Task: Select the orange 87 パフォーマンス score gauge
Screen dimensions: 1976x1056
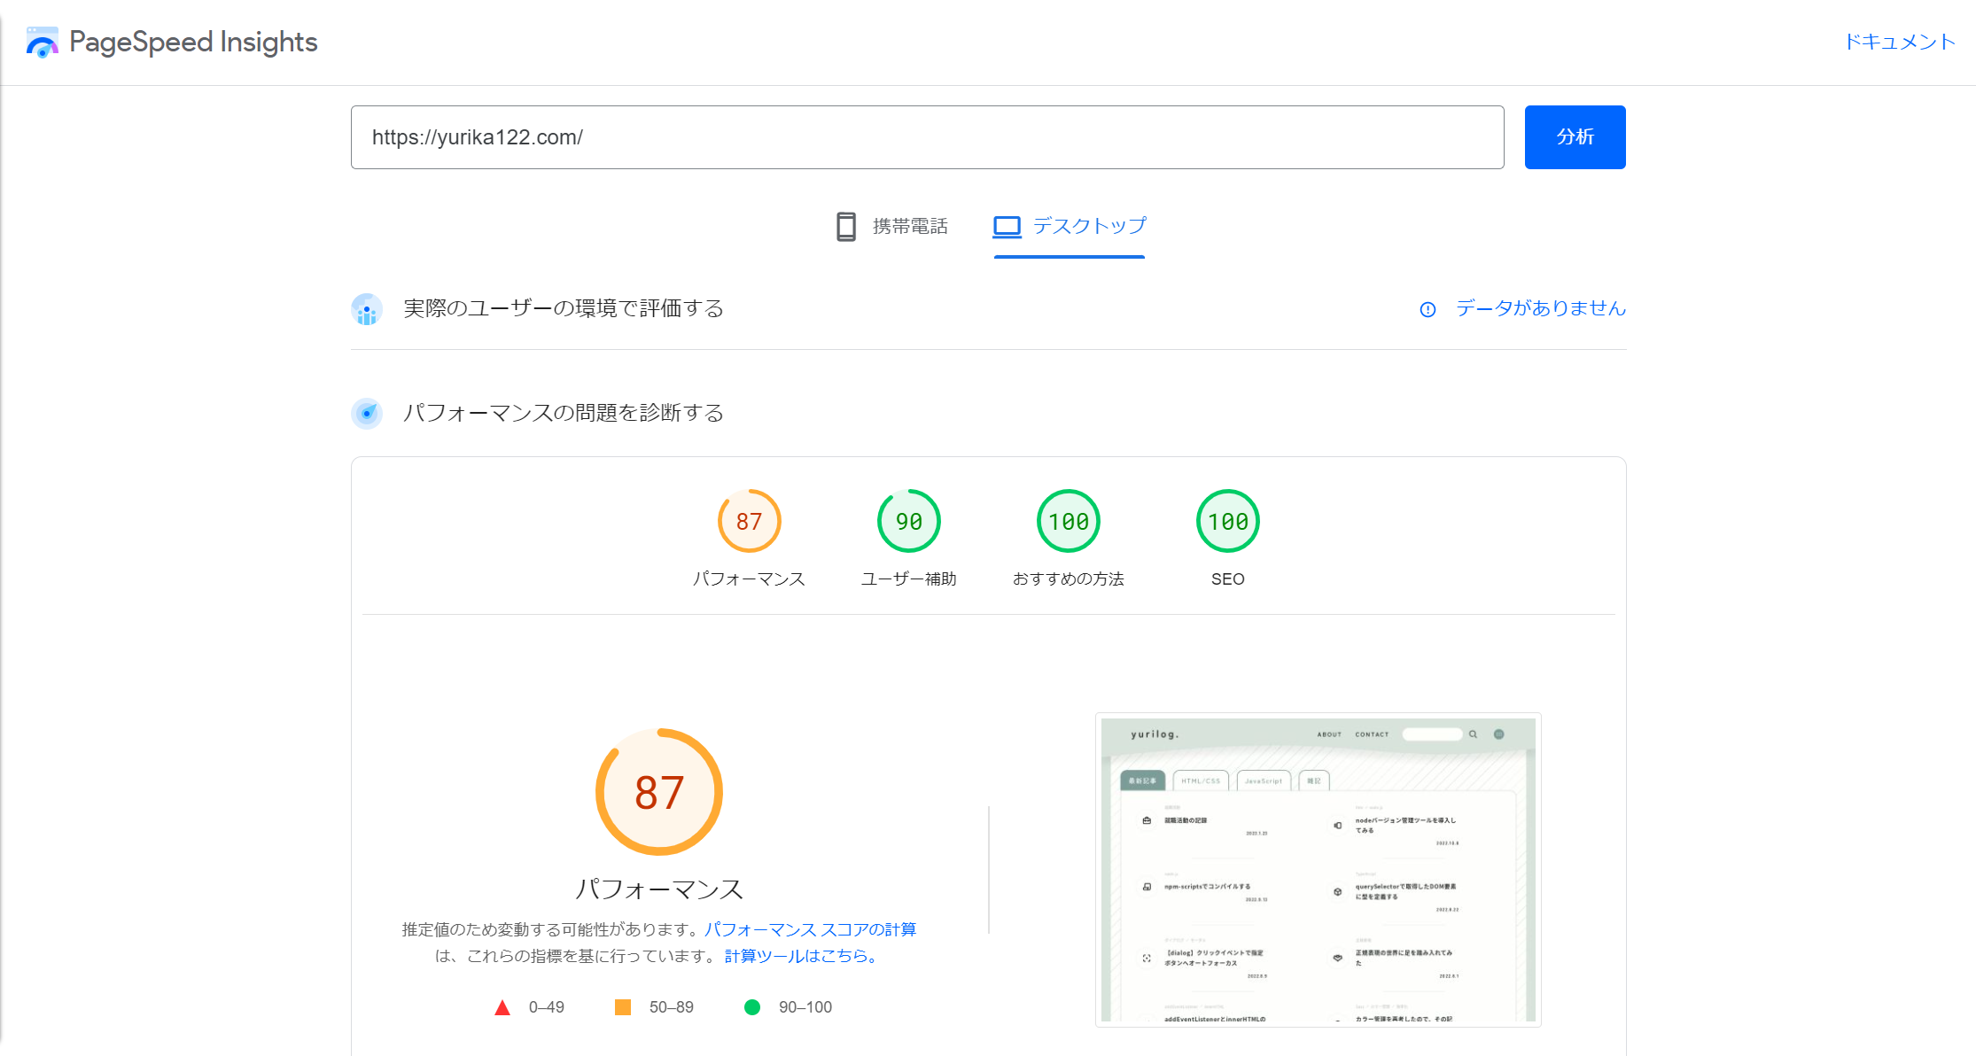Action: pos(749,521)
